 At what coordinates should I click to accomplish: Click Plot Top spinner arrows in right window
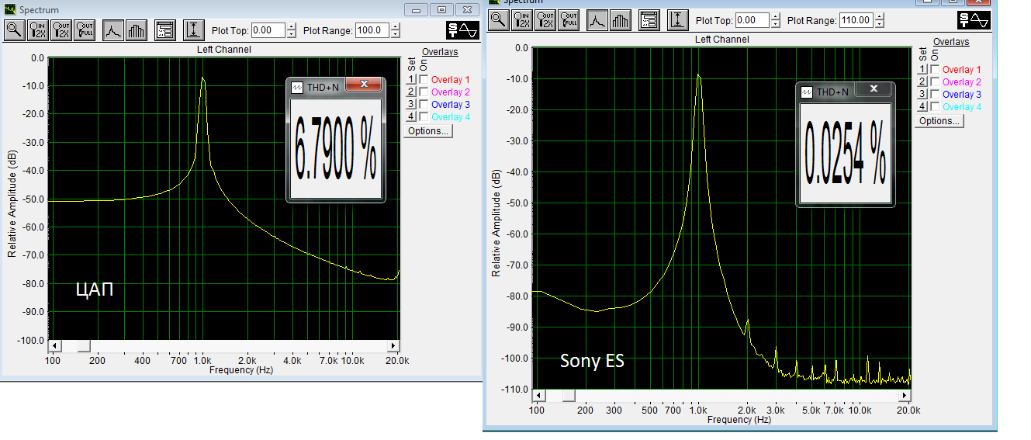775,20
